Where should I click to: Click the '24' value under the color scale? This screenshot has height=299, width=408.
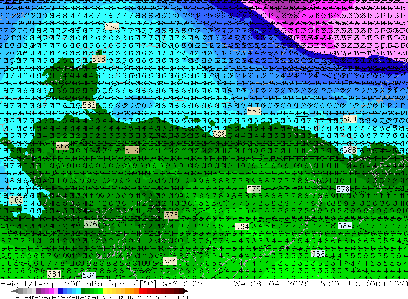139,297
